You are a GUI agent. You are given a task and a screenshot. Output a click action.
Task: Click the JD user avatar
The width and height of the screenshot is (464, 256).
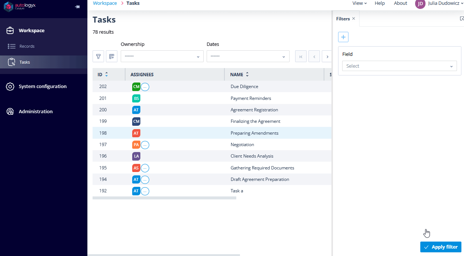pos(420,4)
